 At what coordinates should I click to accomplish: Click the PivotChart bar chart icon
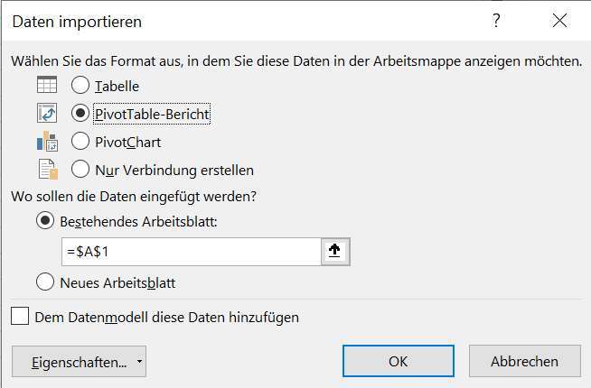click(47, 141)
